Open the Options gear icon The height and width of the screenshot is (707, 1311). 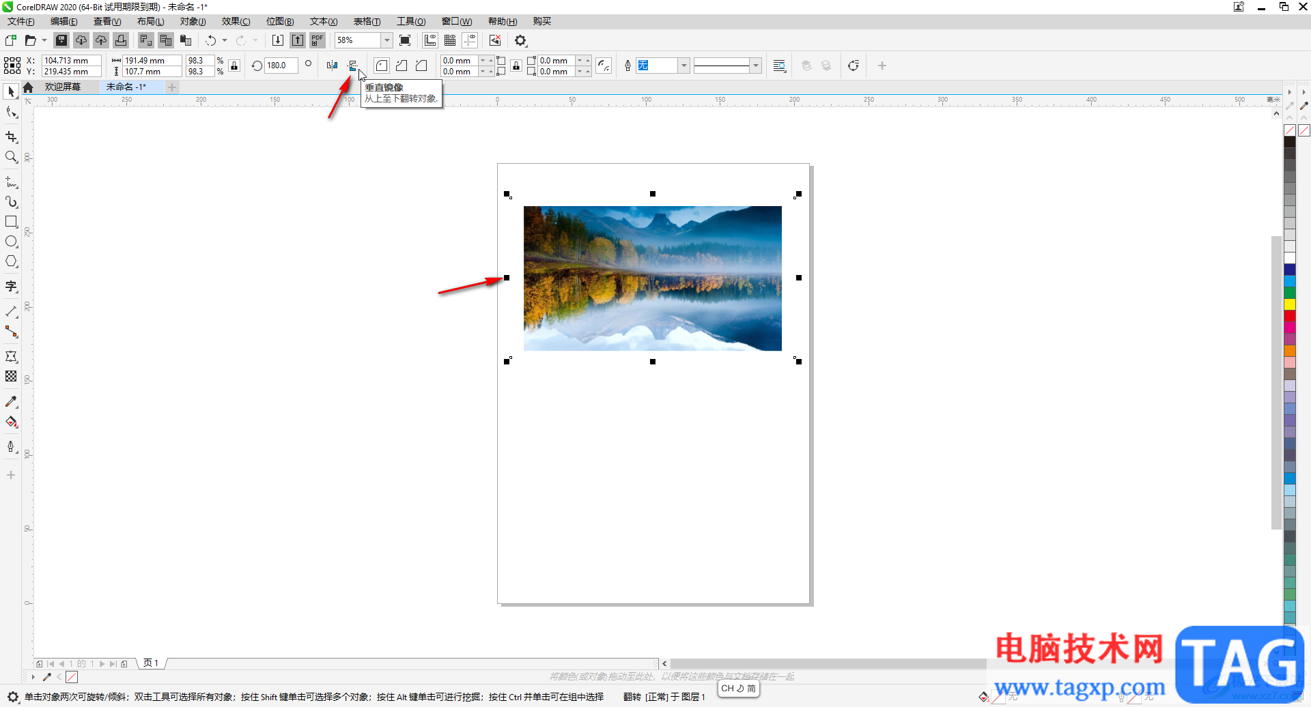pos(521,40)
